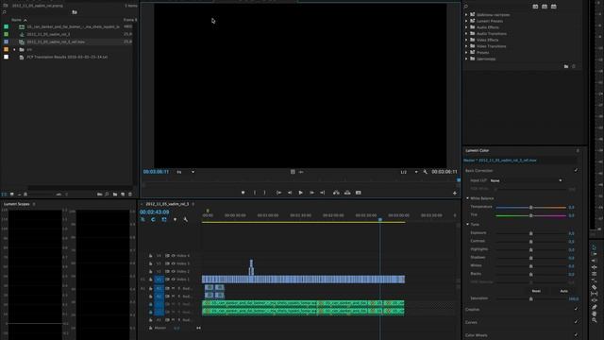Lock the Video 3 track
Screen dimensions: 604x340
point(151,263)
